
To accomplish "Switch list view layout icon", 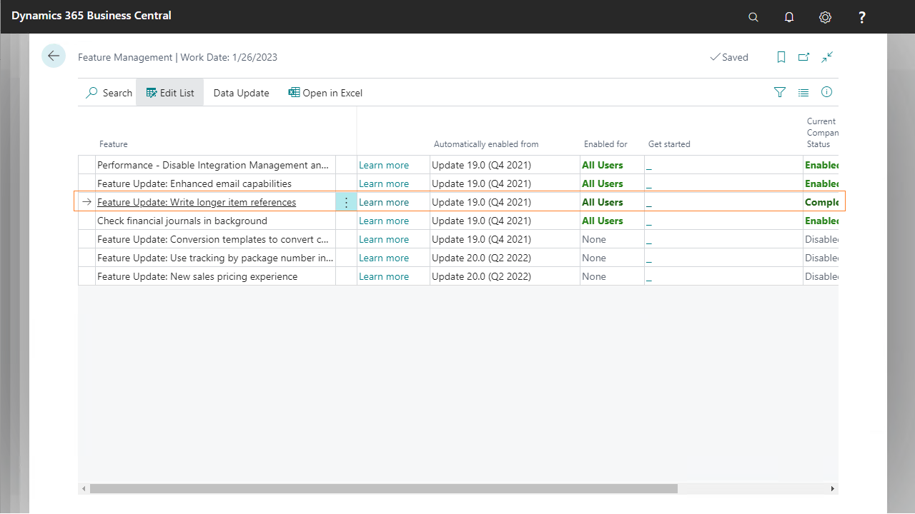I will click(x=803, y=92).
